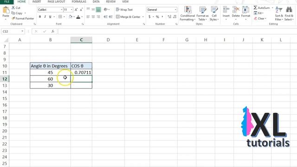This screenshot has width=297, height=167.
Task: Expand Merge & Center dropdown arrow
Action: (143, 17)
